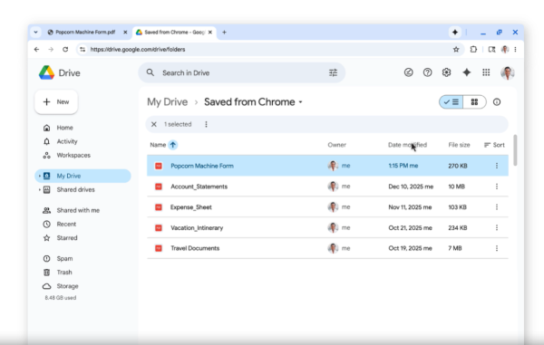Click the New button

tap(56, 101)
